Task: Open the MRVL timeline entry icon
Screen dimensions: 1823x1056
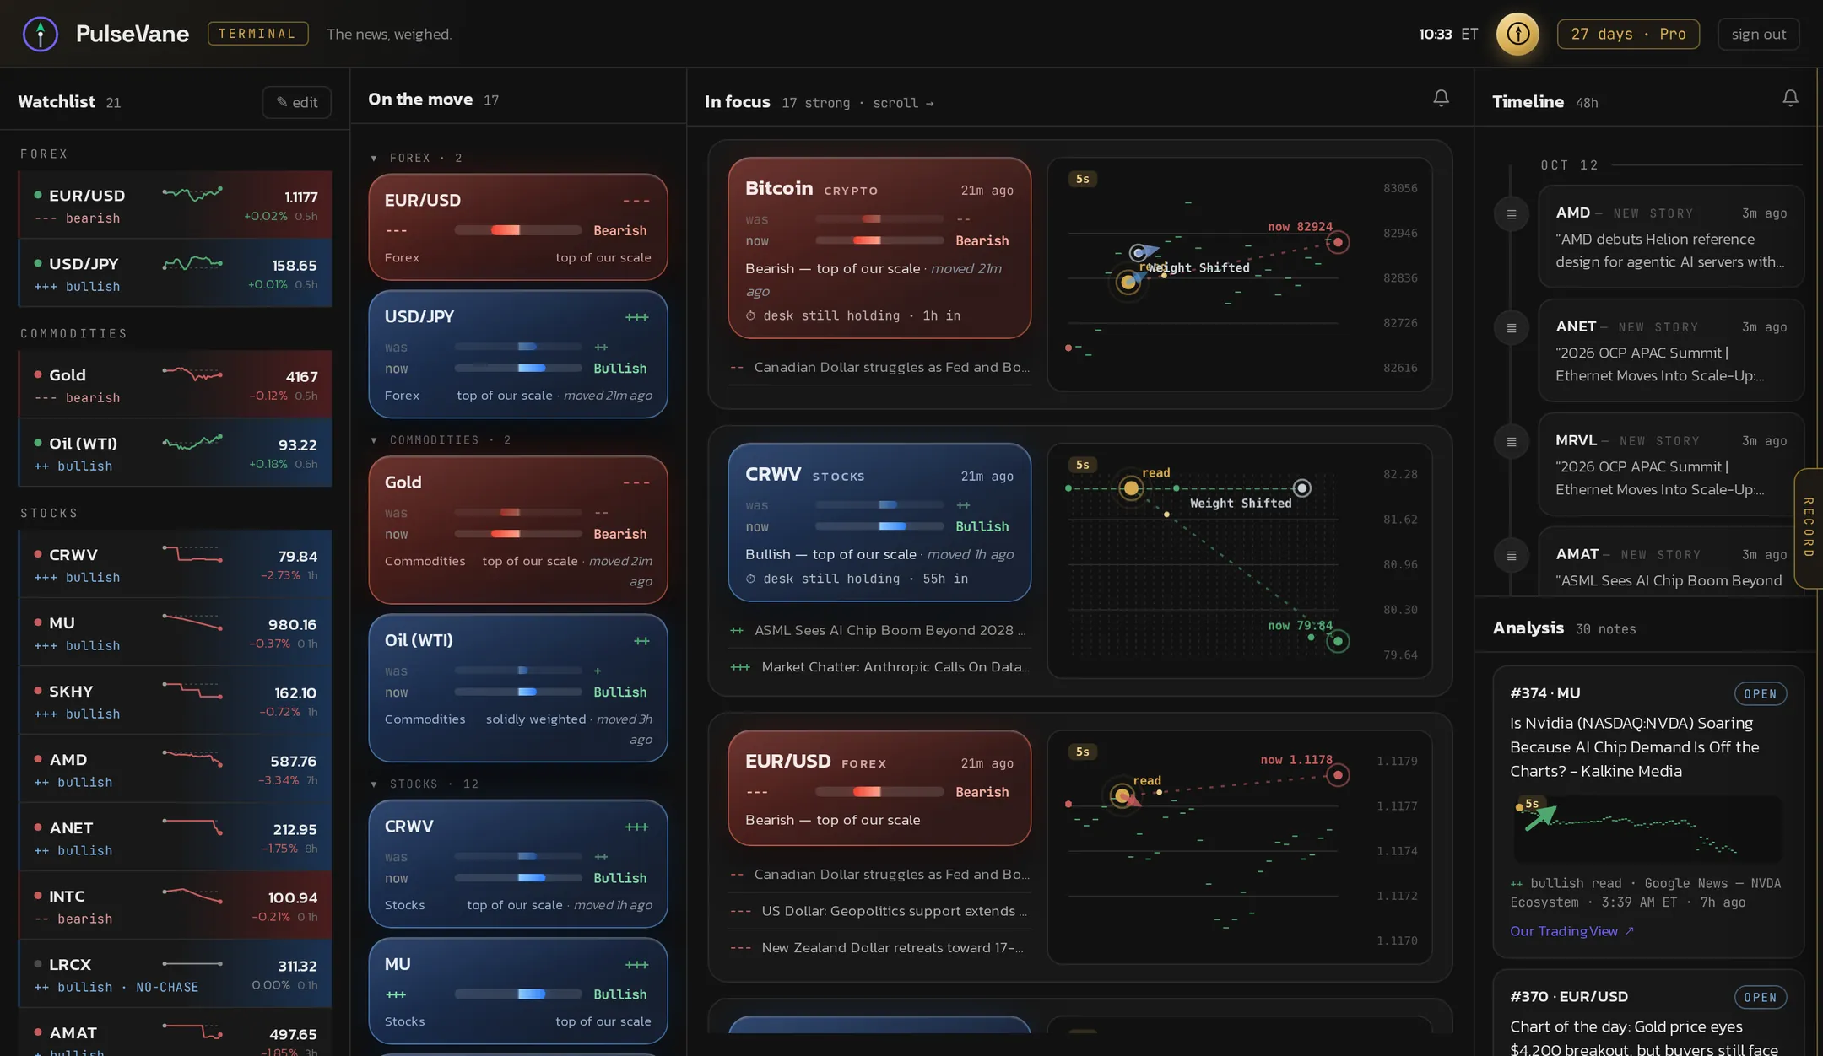Action: (x=1512, y=442)
